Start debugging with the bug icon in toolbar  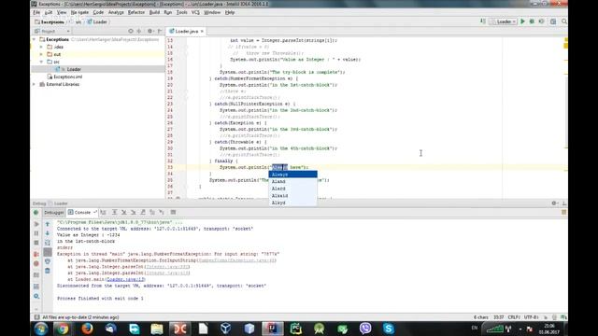click(x=532, y=21)
